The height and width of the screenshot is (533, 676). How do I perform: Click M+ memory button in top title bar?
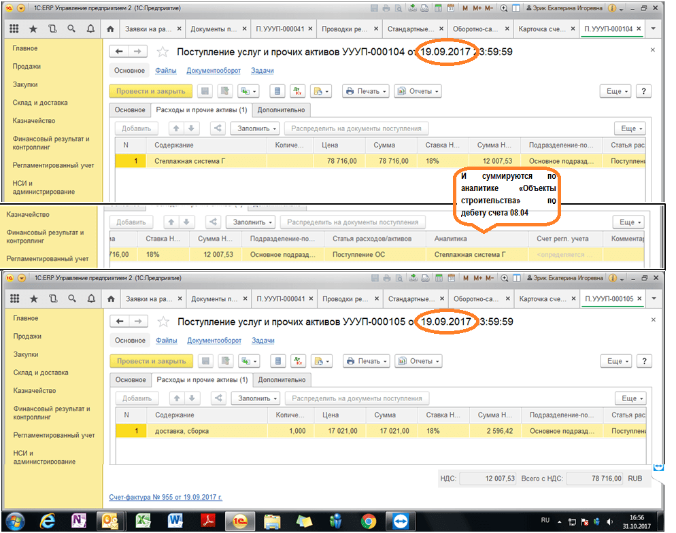click(477, 7)
